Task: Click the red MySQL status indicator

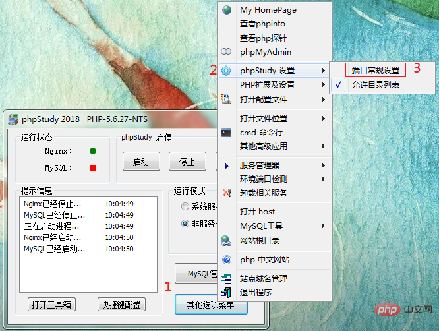Action: pos(93,167)
